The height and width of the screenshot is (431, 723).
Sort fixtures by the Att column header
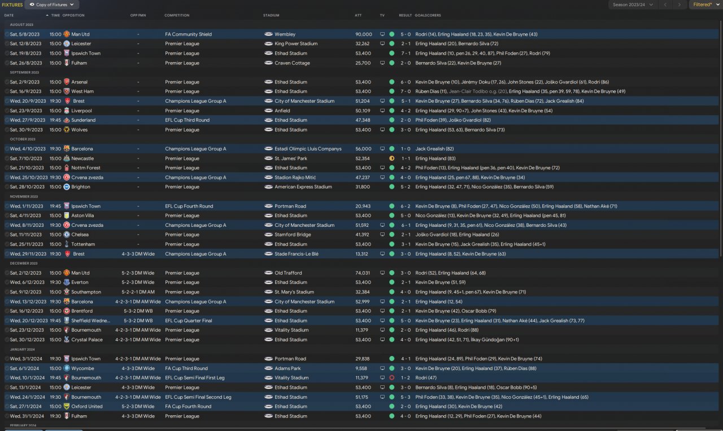(x=358, y=15)
